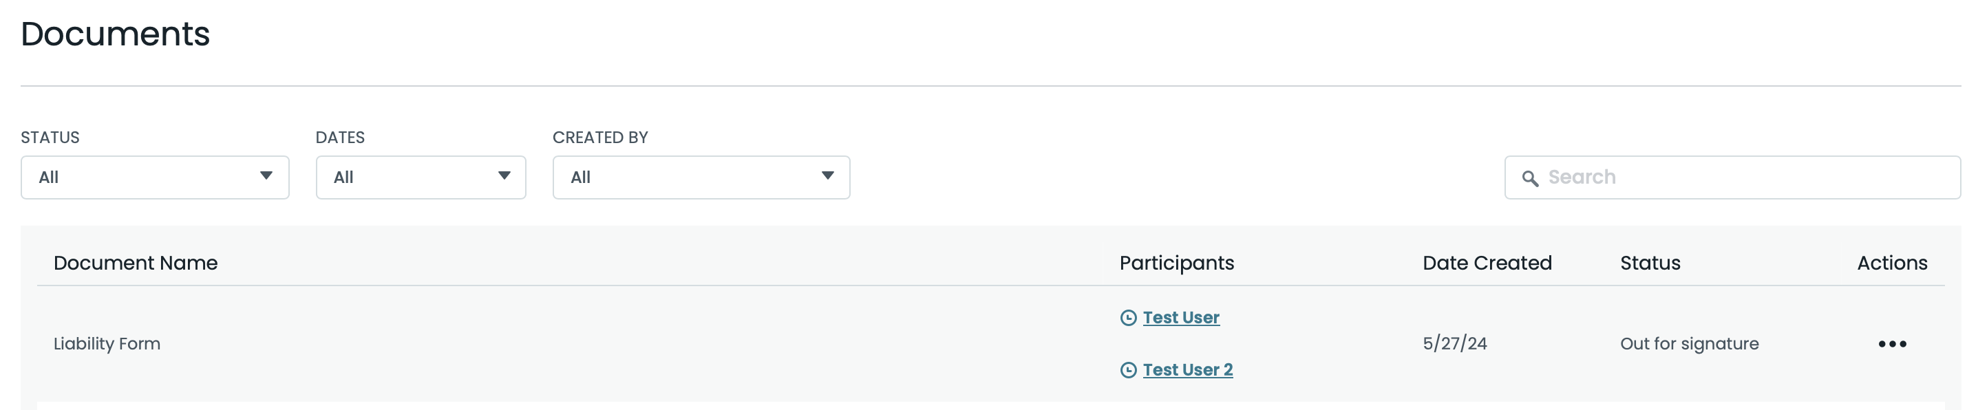Click the Documents page heading
The height and width of the screenshot is (410, 1967).
pyautogui.click(x=116, y=34)
